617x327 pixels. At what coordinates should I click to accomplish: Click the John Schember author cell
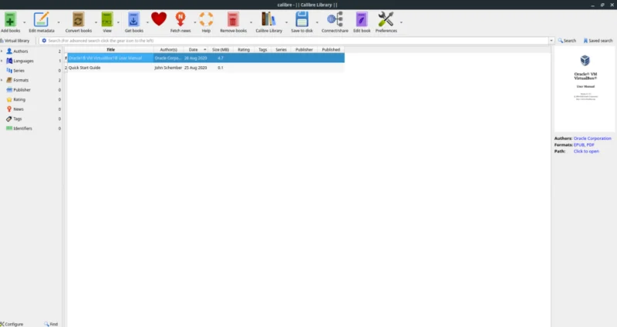coord(168,68)
